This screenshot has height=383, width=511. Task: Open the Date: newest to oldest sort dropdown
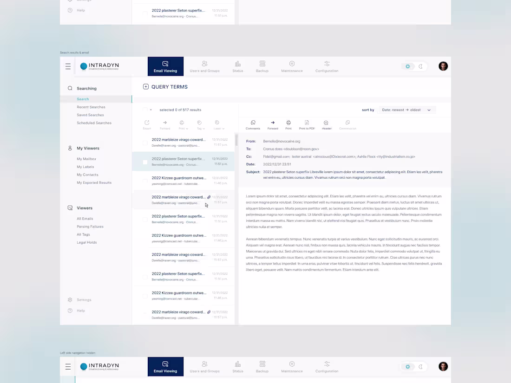pyautogui.click(x=406, y=110)
